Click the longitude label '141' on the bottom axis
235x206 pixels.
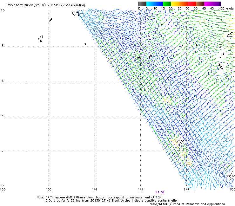click(x=94, y=190)
